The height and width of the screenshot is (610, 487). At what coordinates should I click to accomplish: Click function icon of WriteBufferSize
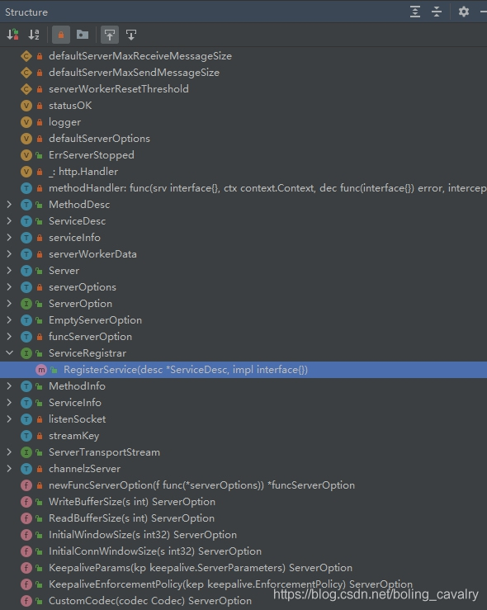[x=26, y=502]
